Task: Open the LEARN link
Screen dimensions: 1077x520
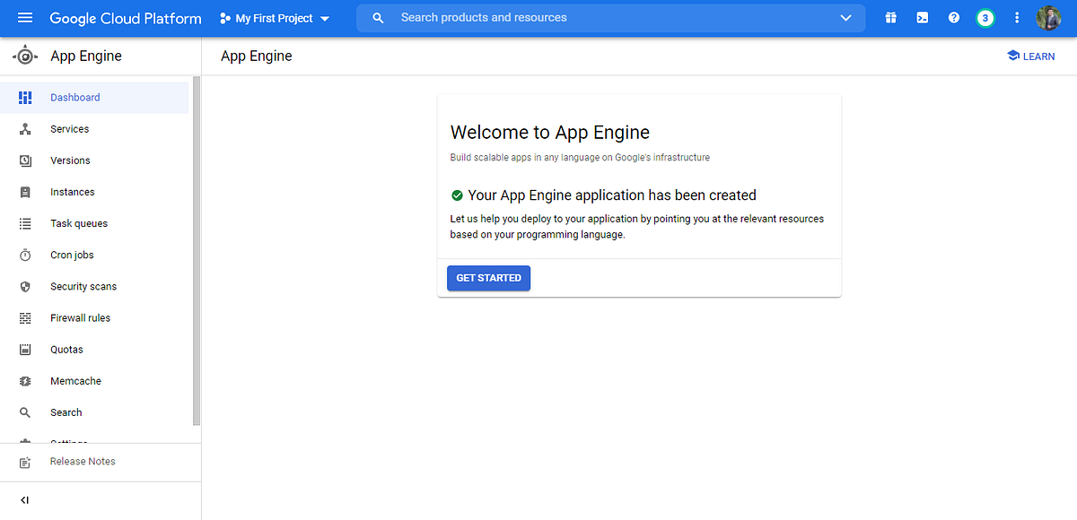Action: pos(1030,56)
